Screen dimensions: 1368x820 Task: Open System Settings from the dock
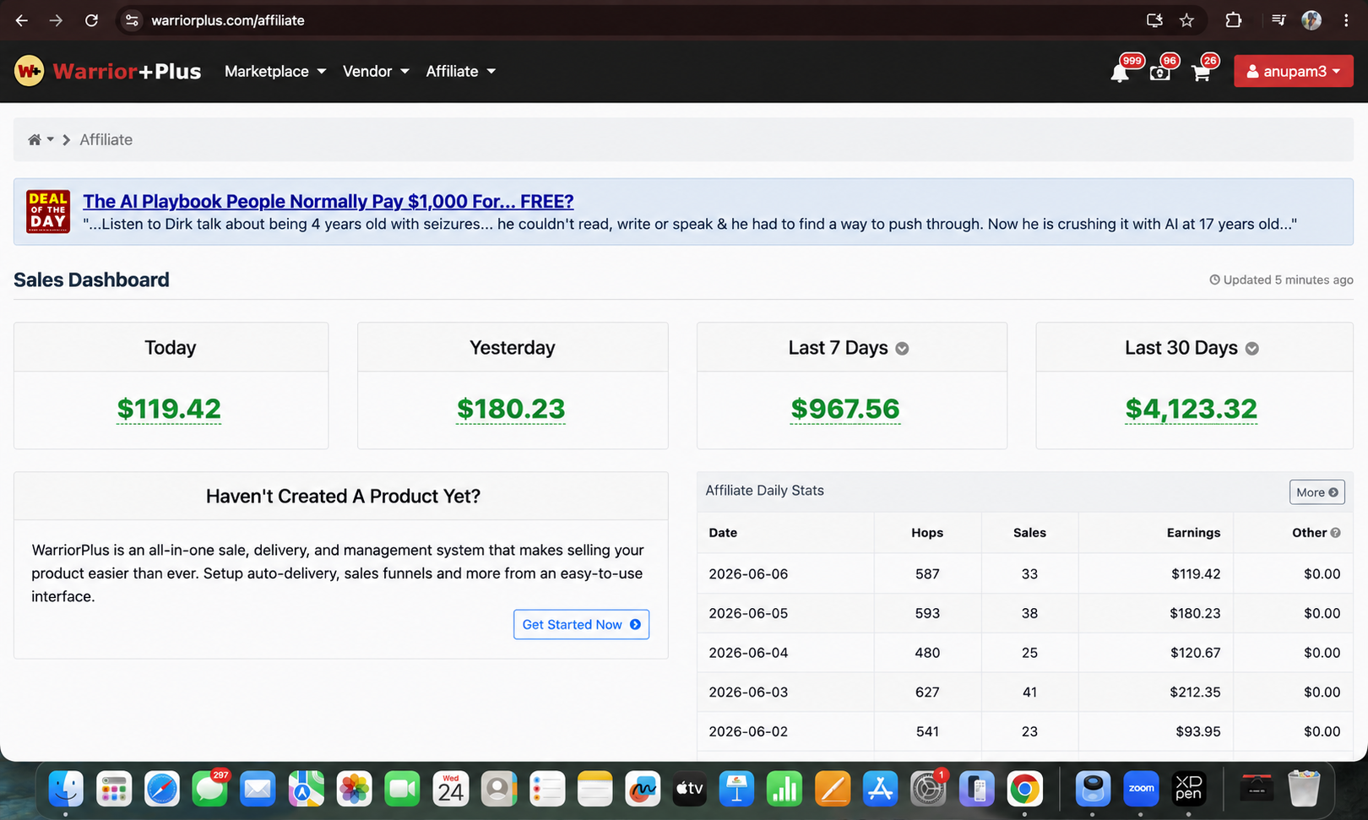(928, 790)
